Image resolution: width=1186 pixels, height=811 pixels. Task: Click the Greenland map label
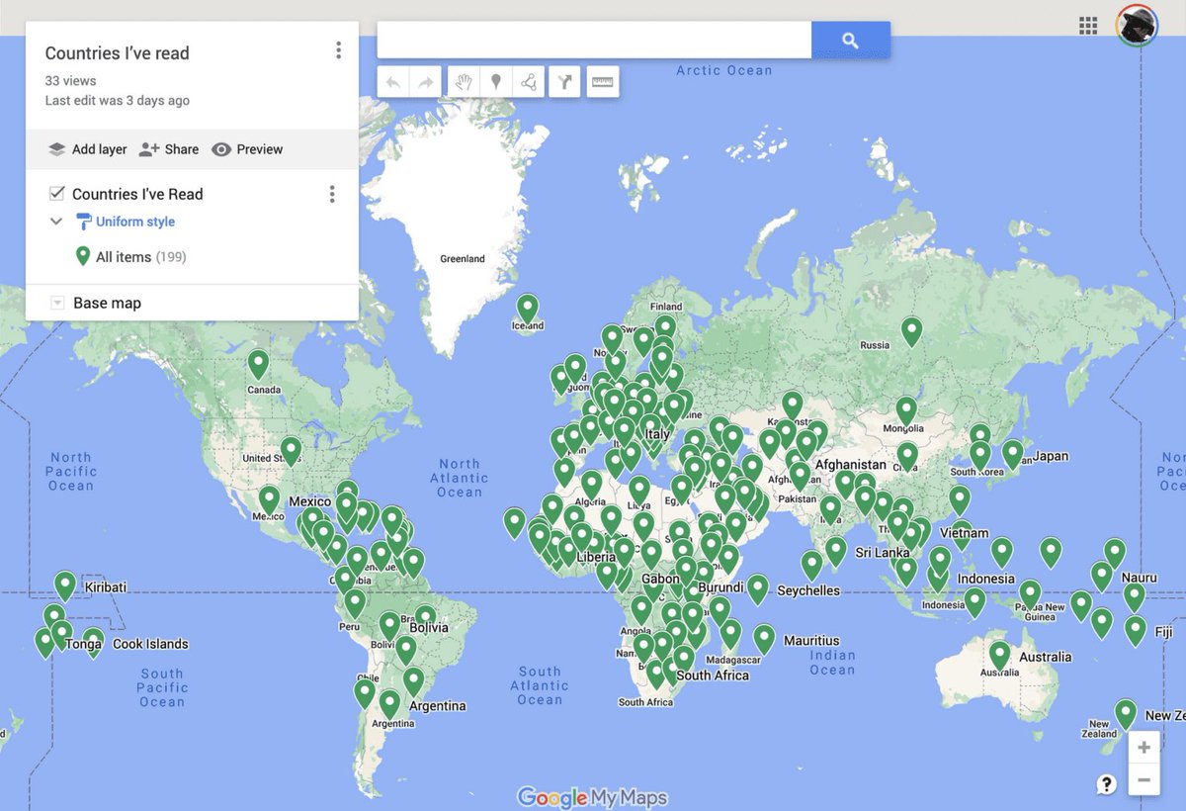point(463,259)
